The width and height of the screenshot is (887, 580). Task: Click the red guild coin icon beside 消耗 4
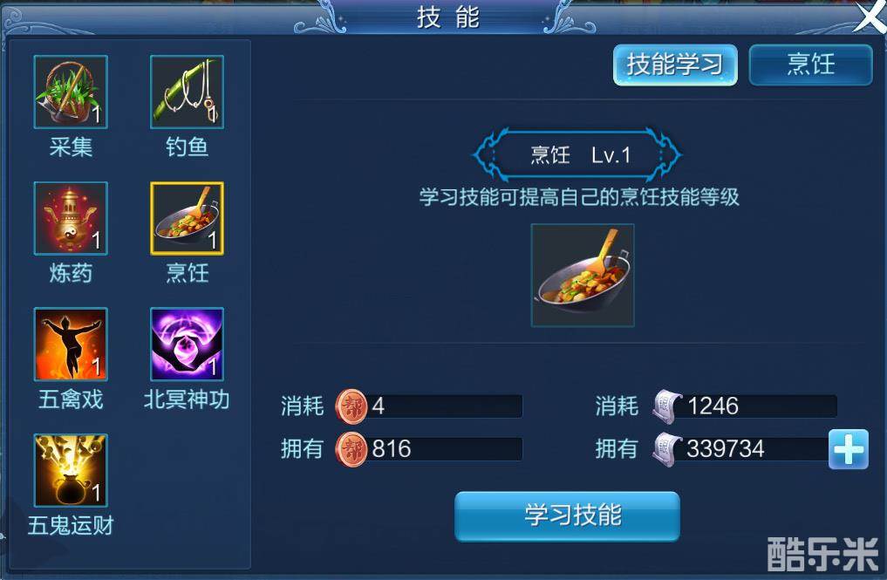[x=351, y=406]
